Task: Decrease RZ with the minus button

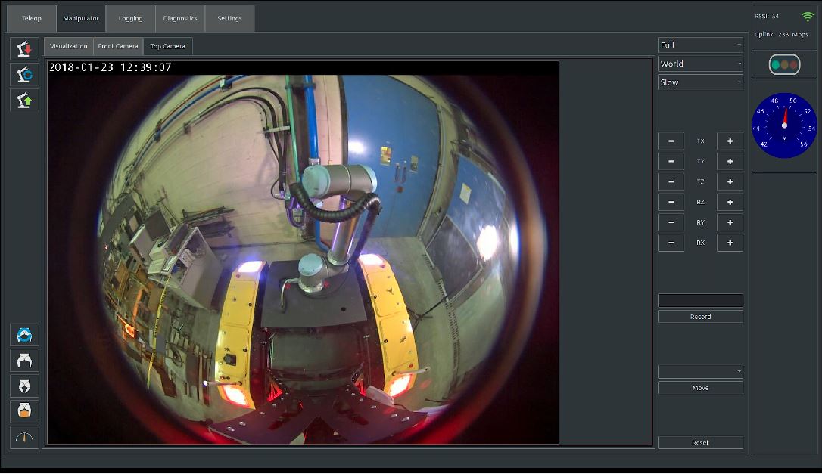Action: tap(671, 202)
